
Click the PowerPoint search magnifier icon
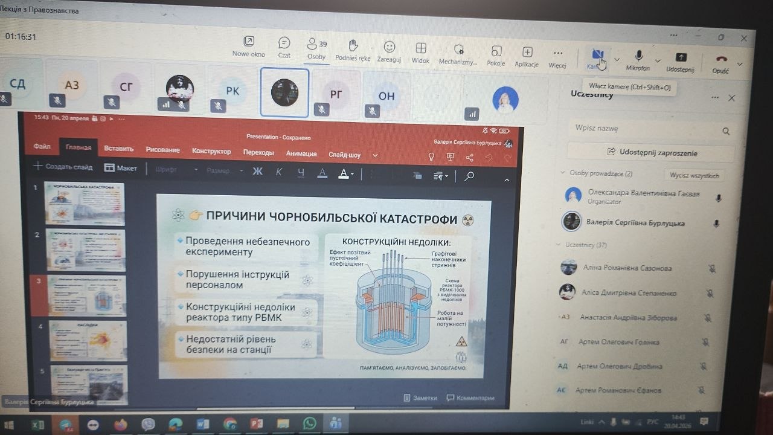(469, 176)
